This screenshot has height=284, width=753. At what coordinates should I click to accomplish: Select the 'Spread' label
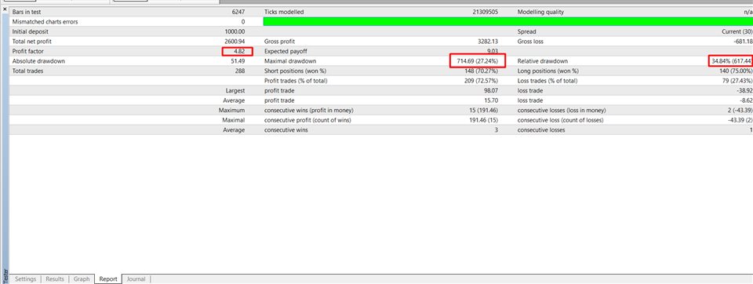click(527, 31)
